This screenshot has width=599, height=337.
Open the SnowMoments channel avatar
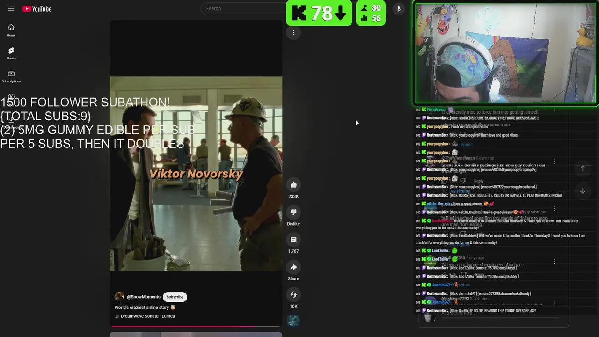(x=119, y=297)
